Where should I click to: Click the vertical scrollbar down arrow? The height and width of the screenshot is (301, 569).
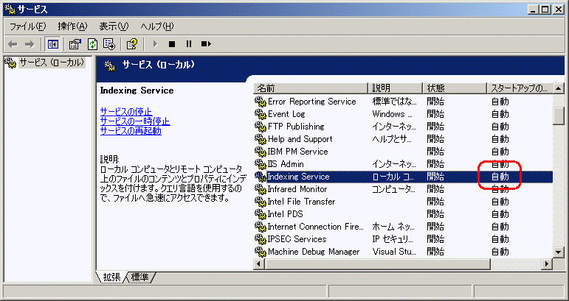tap(559, 252)
